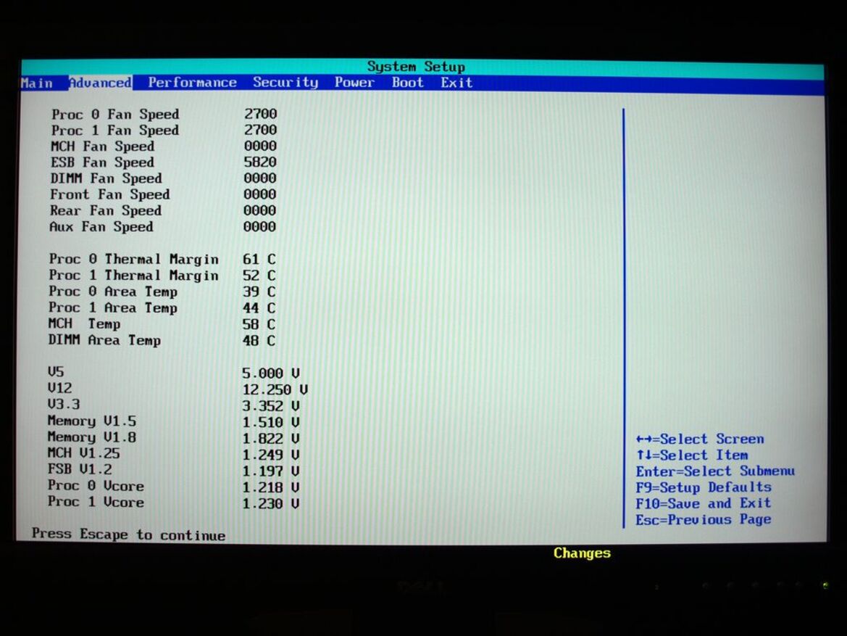
Task: Click the 1.822 V reading
Action: 271,439
